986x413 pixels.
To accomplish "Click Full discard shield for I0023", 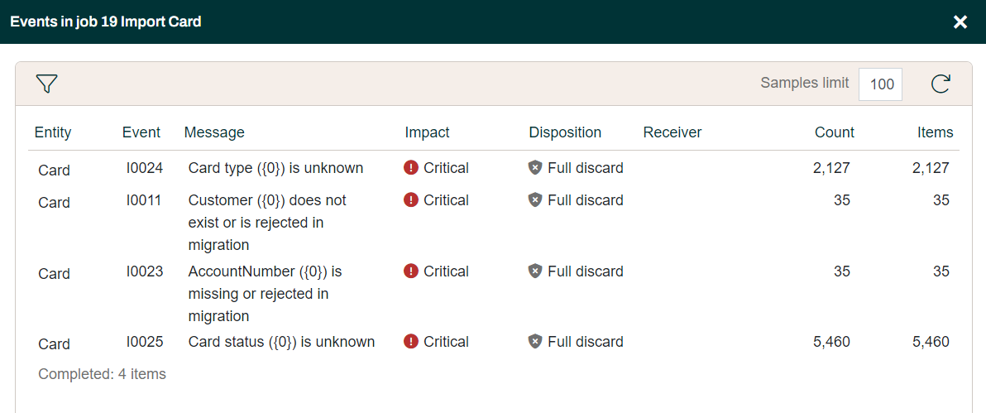I will pos(535,271).
